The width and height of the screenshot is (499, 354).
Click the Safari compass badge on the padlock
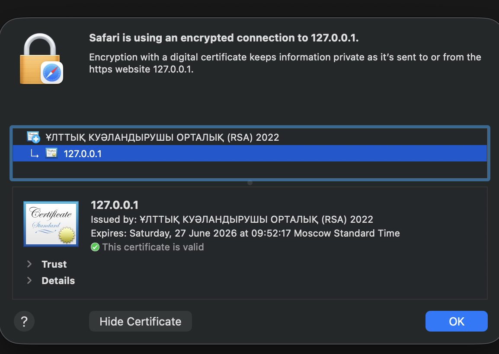point(52,72)
